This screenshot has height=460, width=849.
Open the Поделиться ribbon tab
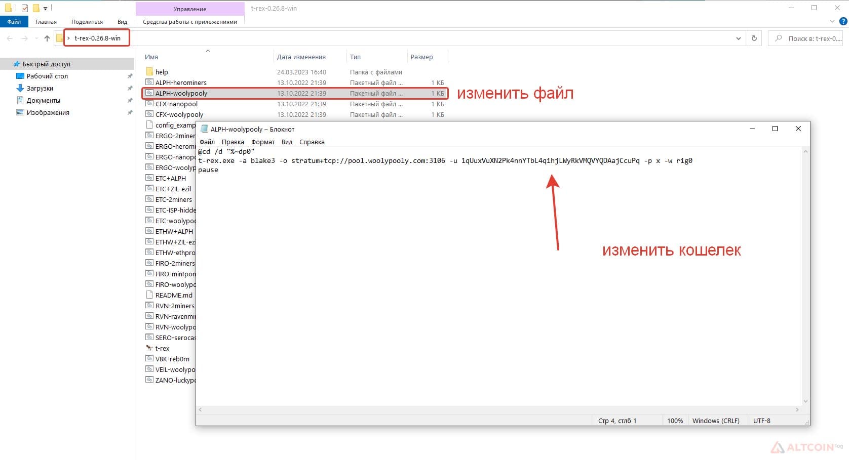point(87,22)
